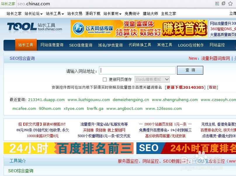Open recent query 213341.duapp.com
This screenshot has width=236, height=176.
pyautogui.click(x=46, y=100)
